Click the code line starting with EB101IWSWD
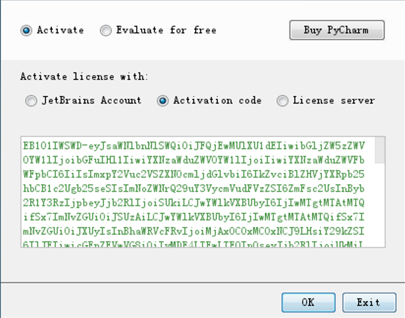This screenshot has height=318, width=405. pos(194,146)
